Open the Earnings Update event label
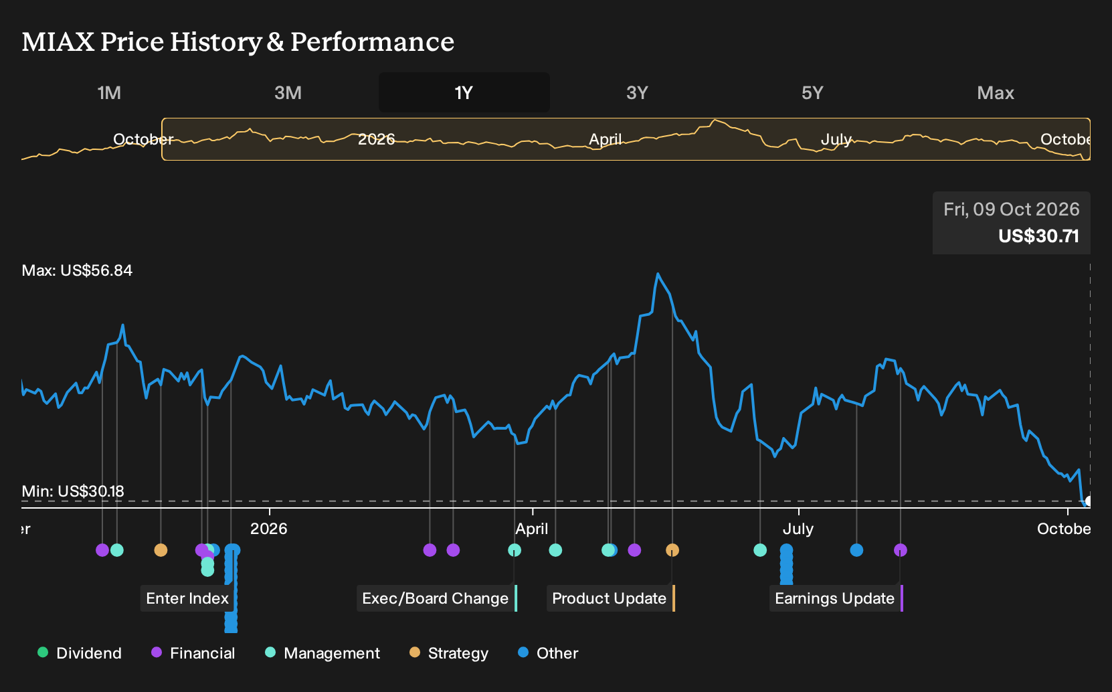Viewport: 1112px width, 692px height. coord(836,598)
